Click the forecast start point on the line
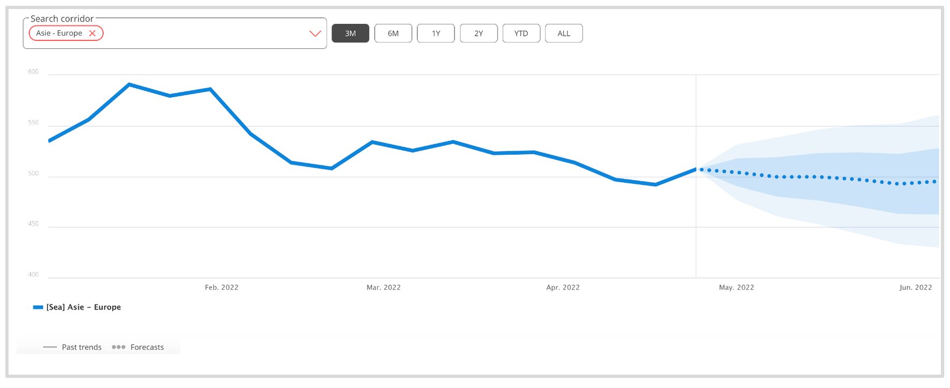This screenshot has height=388, width=950. point(696,169)
